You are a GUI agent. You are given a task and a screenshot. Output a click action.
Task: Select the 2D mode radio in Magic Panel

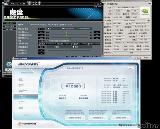click(x=49, y=29)
